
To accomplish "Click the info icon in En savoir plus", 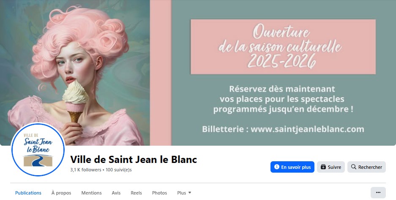I will (277, 167).
